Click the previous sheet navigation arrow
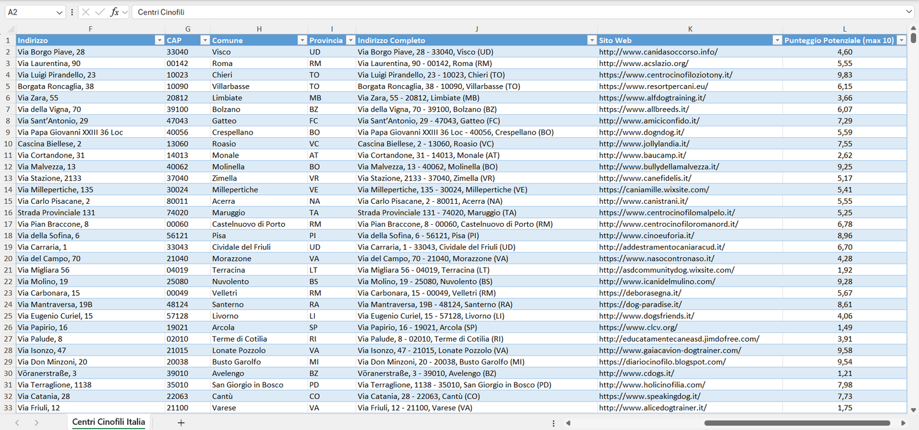Image resolution: width=919 pixels, height=430 pixels. [x=18, y=422]
